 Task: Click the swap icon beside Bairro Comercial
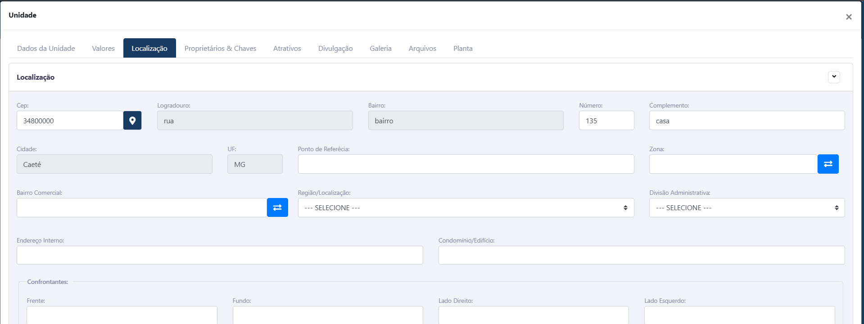[x=277, y=208]
